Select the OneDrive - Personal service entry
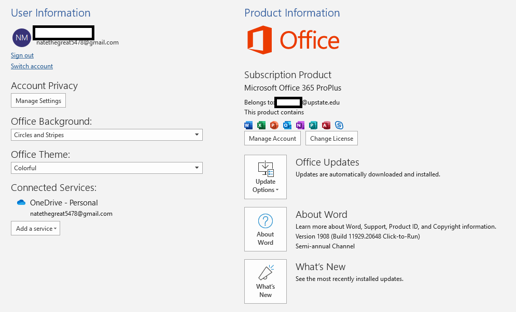This screenshot has width=516, height=312. [x=64, y=203]
